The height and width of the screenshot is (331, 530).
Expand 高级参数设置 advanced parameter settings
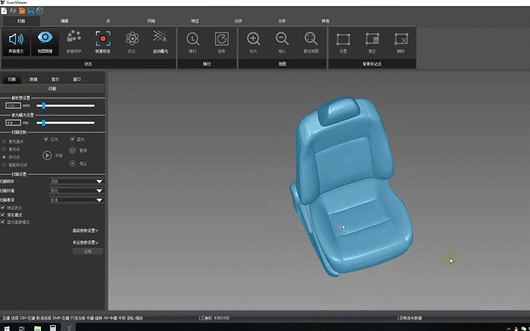tap(85, 231)
